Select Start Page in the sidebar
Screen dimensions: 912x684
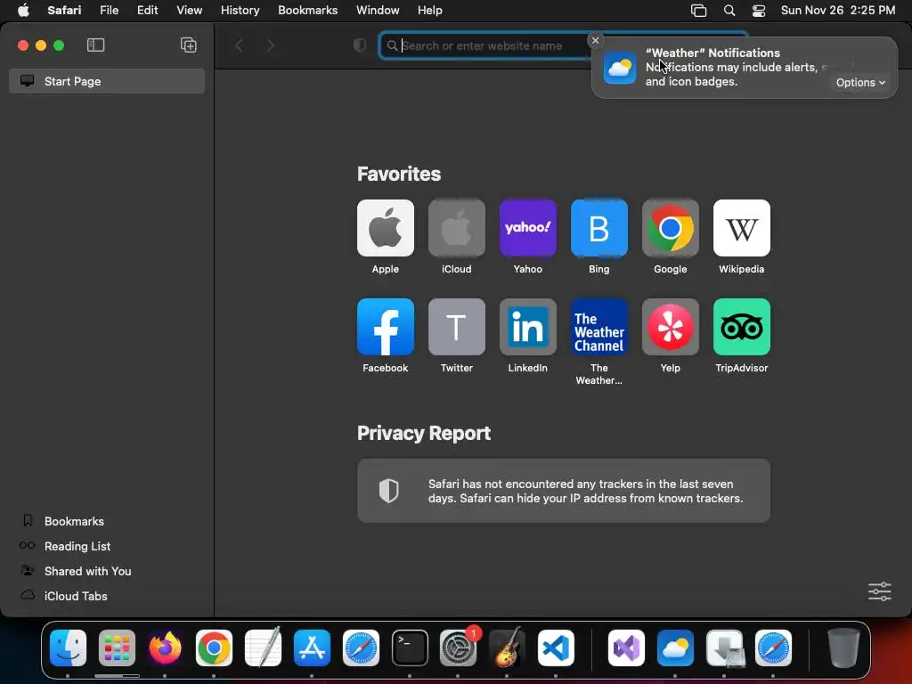coord(107,81)
